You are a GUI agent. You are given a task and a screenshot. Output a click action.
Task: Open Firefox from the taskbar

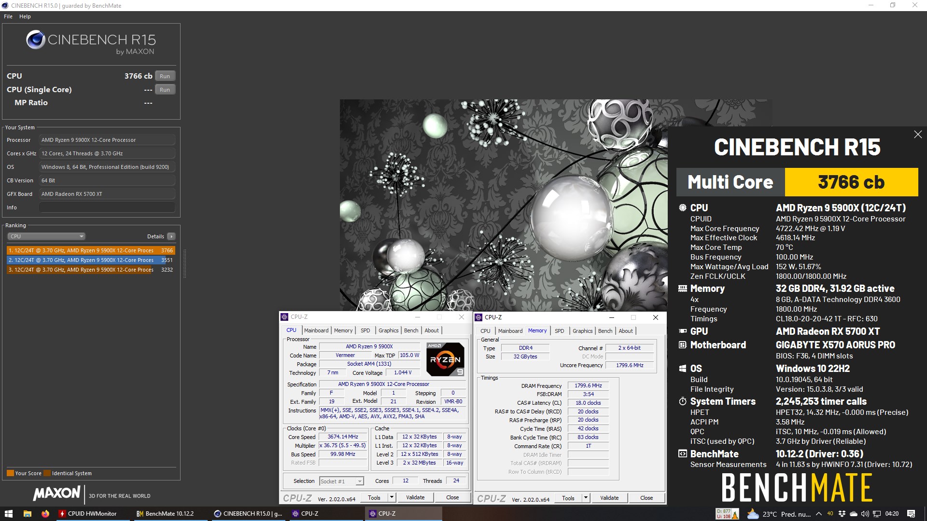tap(45, 514)
